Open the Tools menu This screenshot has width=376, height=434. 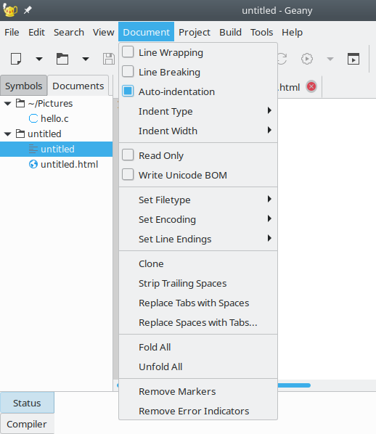point(261,32)
